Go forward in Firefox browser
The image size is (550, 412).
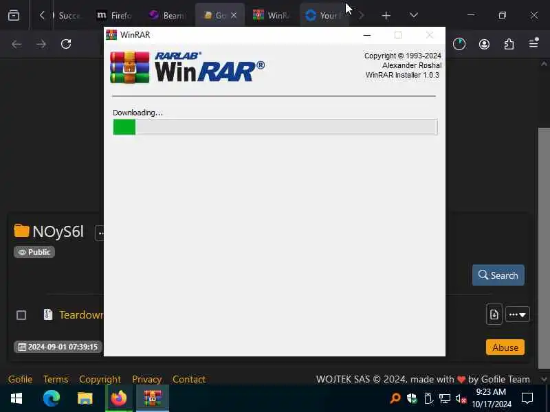[x=41, y=44]
